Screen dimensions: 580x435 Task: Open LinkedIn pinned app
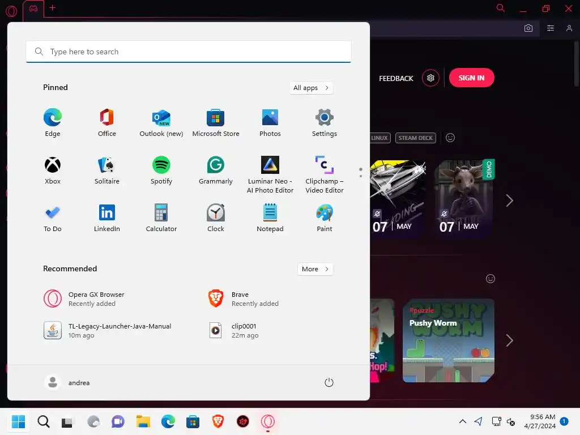(107, 218)
